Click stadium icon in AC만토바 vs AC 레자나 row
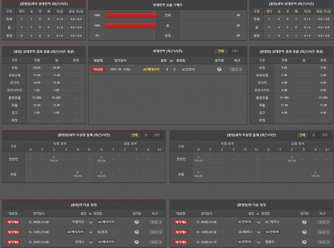This screenshot has width=334, height=248. pos(304,222)
